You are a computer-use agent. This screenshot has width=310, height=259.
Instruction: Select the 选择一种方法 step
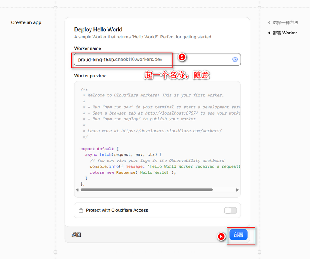point(285,23)
